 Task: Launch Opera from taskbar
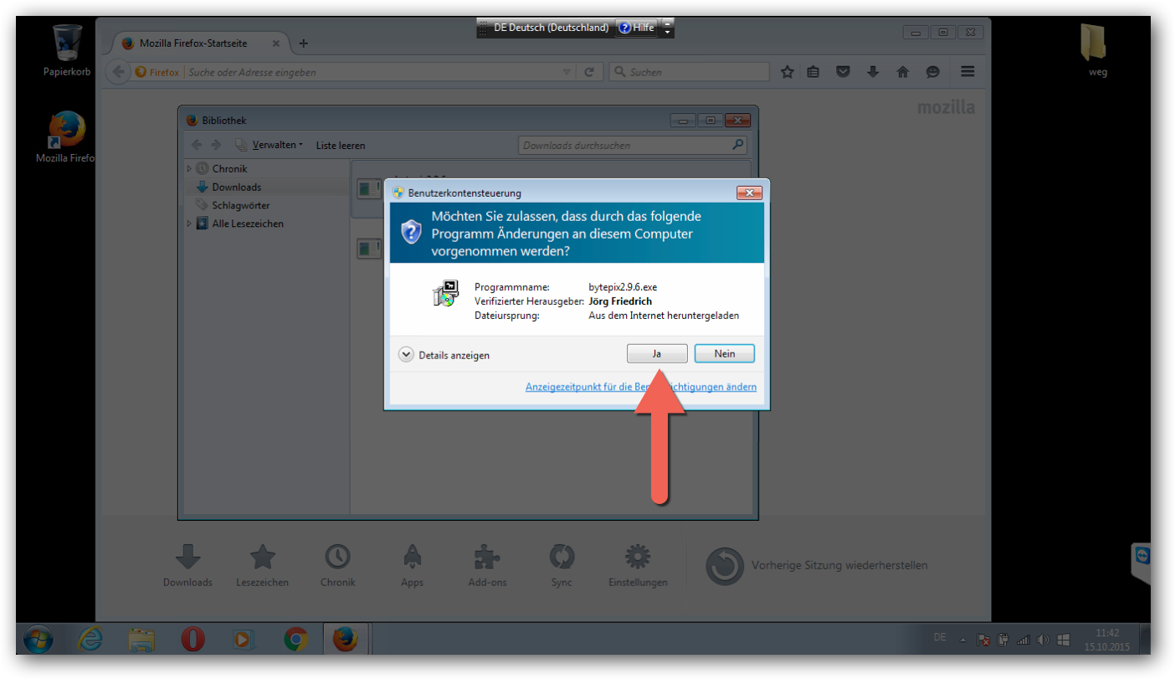pos(192,640)
